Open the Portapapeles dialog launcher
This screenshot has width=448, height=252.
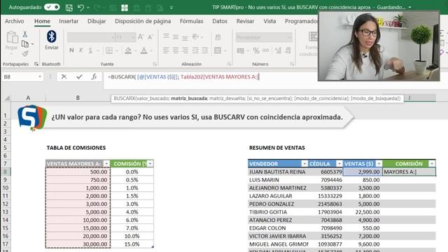(x=36, y=64)
